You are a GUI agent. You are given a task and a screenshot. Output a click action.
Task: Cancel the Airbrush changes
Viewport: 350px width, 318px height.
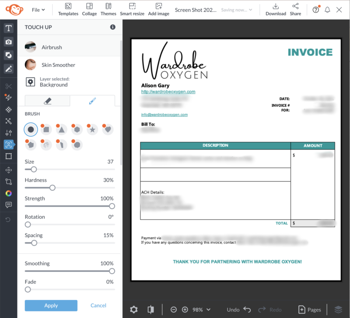click(98, 305)
